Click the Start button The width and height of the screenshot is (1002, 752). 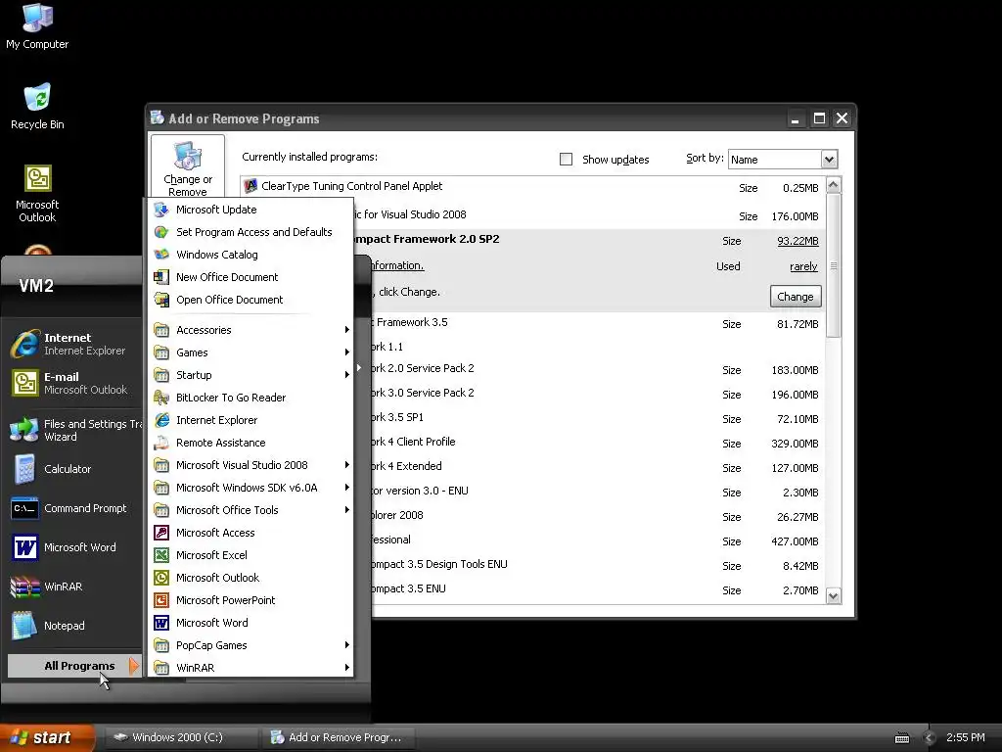46,737
